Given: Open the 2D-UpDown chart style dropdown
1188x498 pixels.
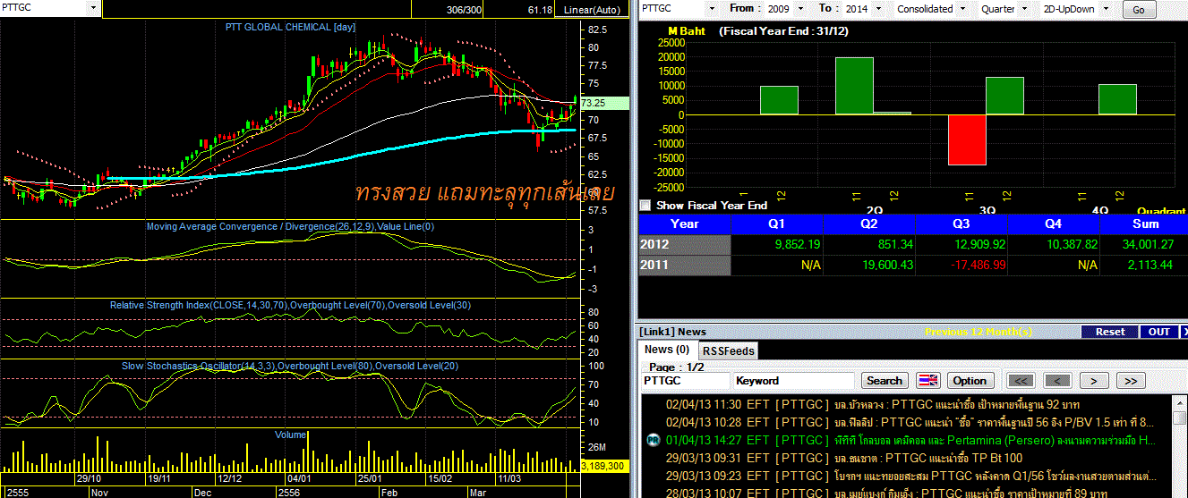Looking at the screenshot, I should point(1105,8).
